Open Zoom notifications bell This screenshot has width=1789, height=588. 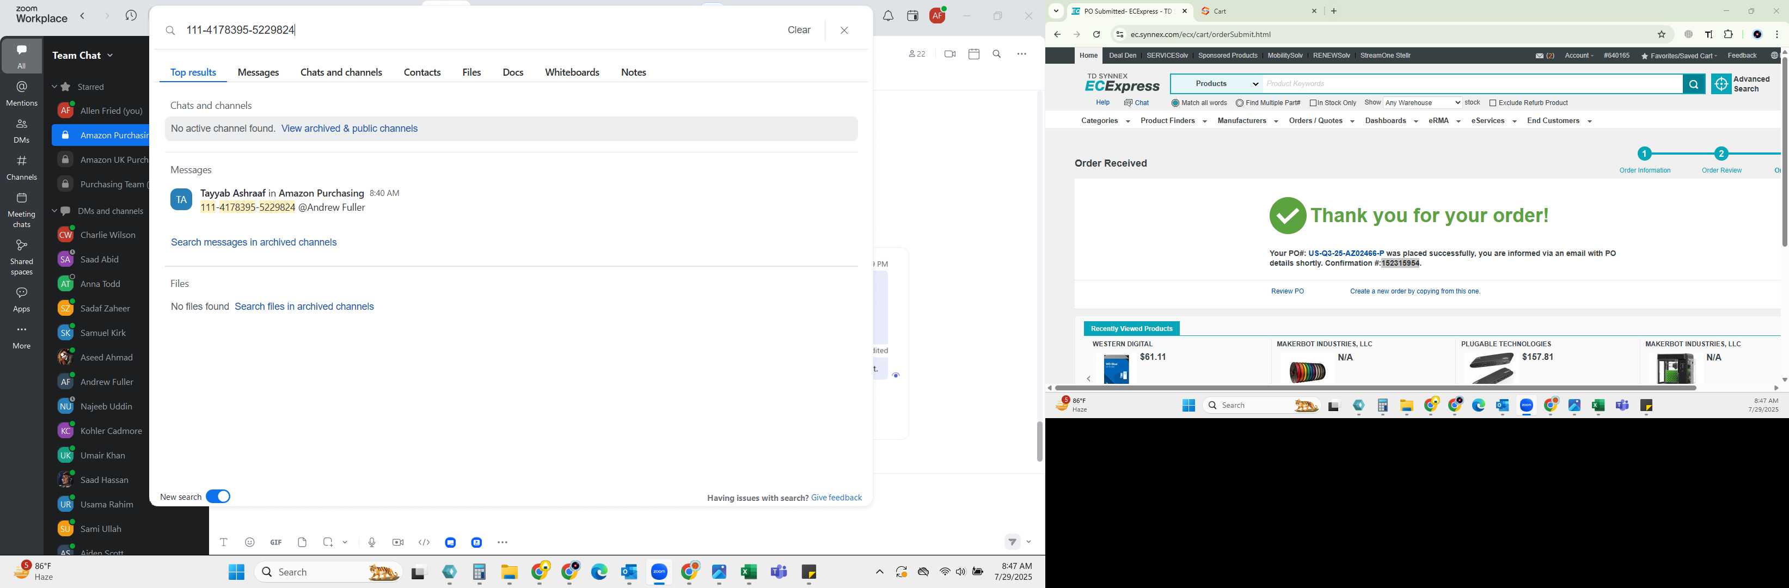tap(887, 16)
